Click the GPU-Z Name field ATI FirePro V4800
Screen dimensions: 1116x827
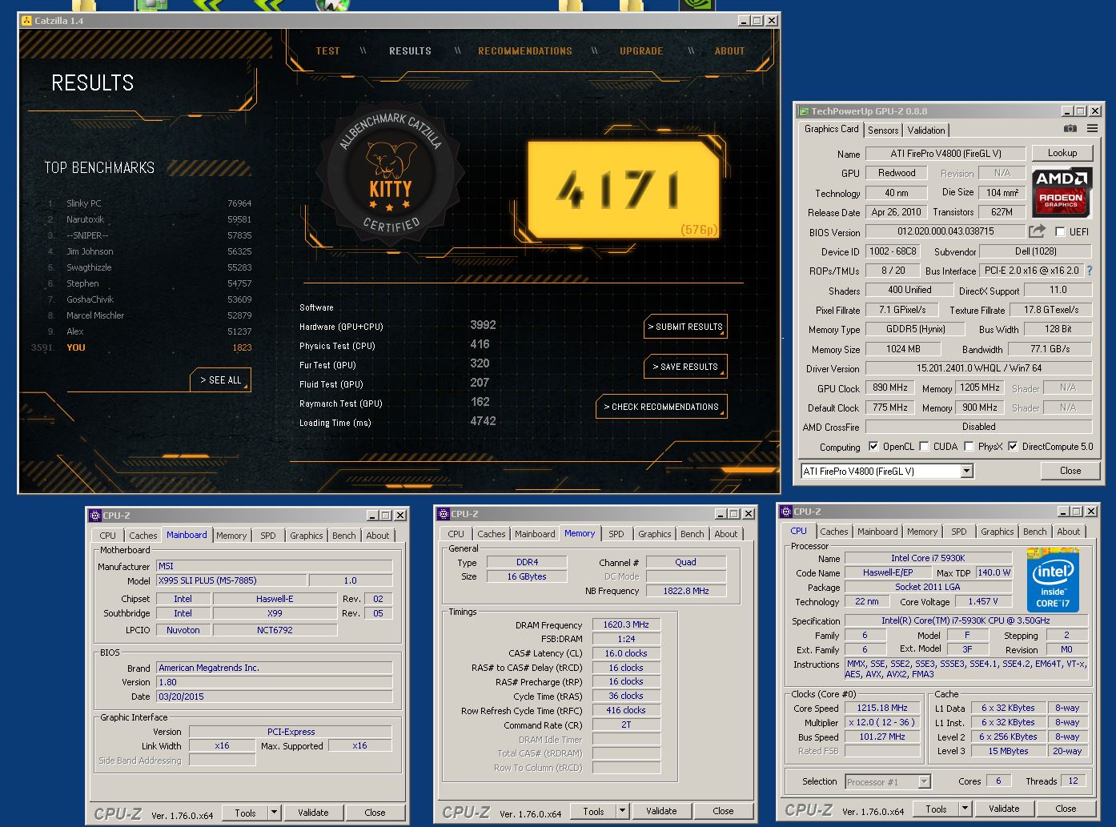tap(945, 153)
